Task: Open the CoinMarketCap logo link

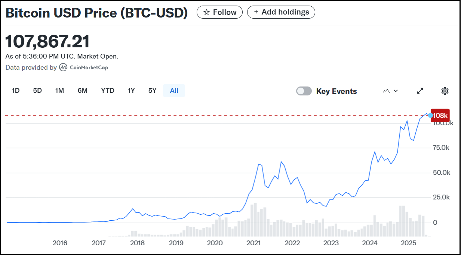Action: click(84, 67)
